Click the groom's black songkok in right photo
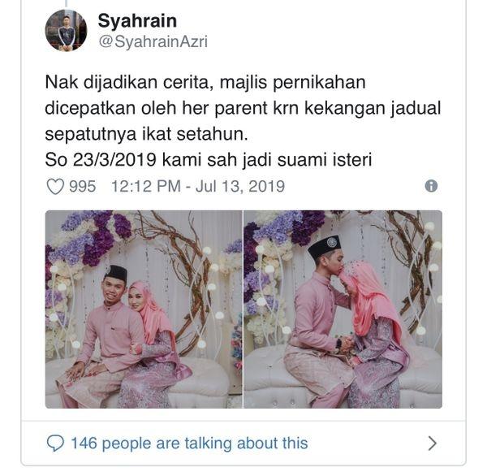This screenshot has height=476, width=487. click(x=325, y=248)
